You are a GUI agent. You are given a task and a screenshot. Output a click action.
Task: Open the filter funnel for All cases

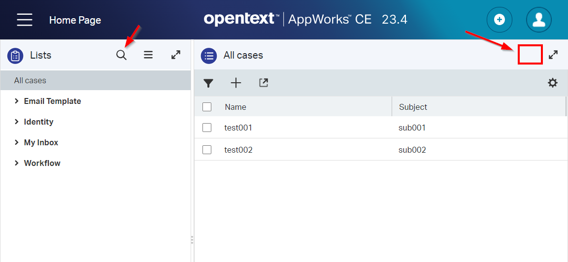[x=208, y=83]
